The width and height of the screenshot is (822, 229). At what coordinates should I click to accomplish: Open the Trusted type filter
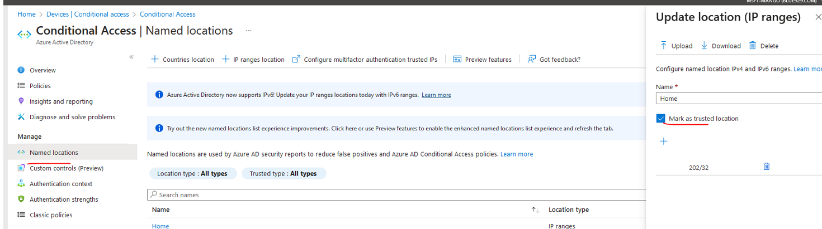point(284,174)
